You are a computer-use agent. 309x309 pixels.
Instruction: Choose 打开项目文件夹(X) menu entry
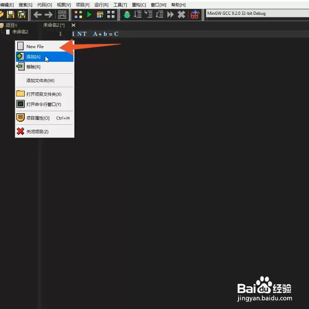point(44,94)
